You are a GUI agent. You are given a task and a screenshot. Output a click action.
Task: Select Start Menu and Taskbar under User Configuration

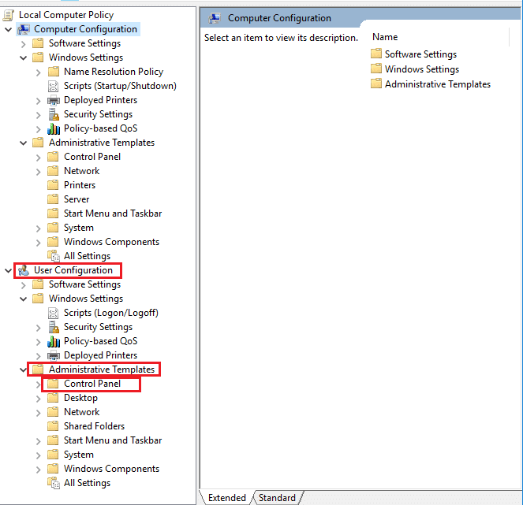click(x=113, y=440)
